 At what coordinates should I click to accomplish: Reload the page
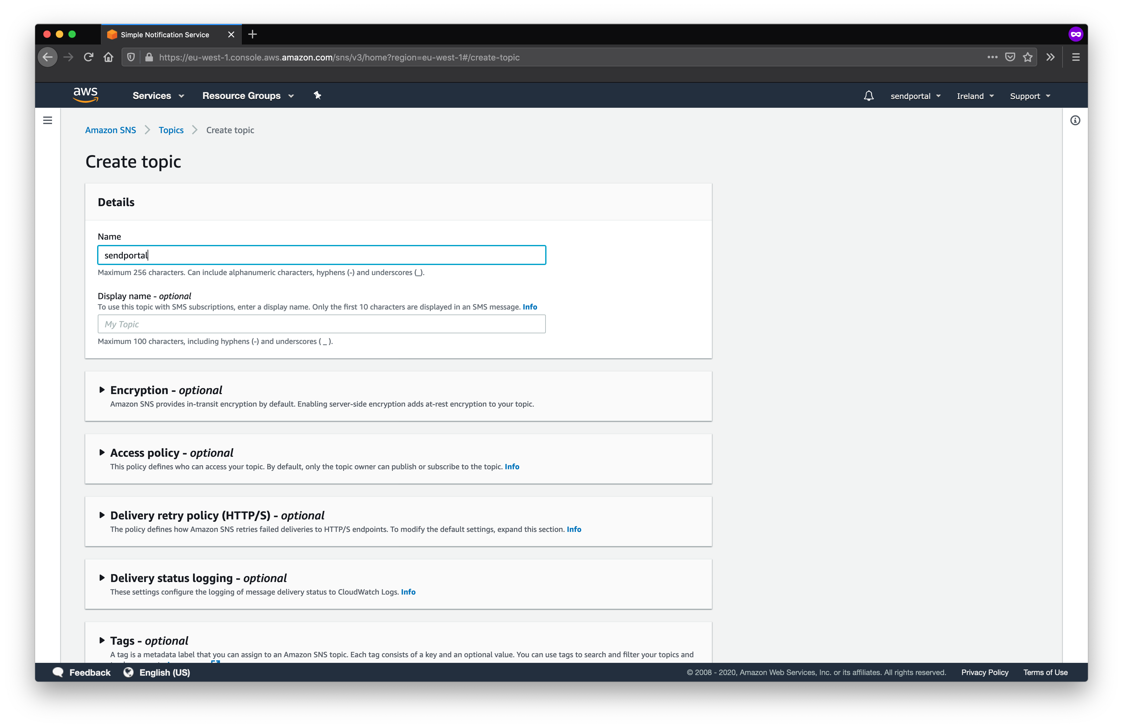[88, 57]
